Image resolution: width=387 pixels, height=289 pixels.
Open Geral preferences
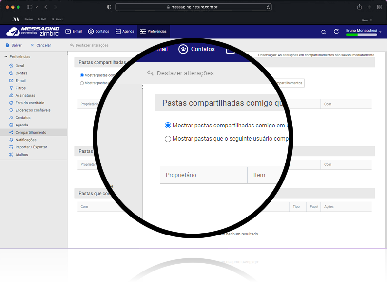pos(19,66)
